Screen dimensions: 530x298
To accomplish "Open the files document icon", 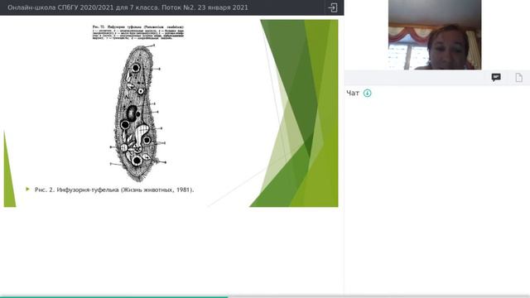I will click(x=519, y=77).
